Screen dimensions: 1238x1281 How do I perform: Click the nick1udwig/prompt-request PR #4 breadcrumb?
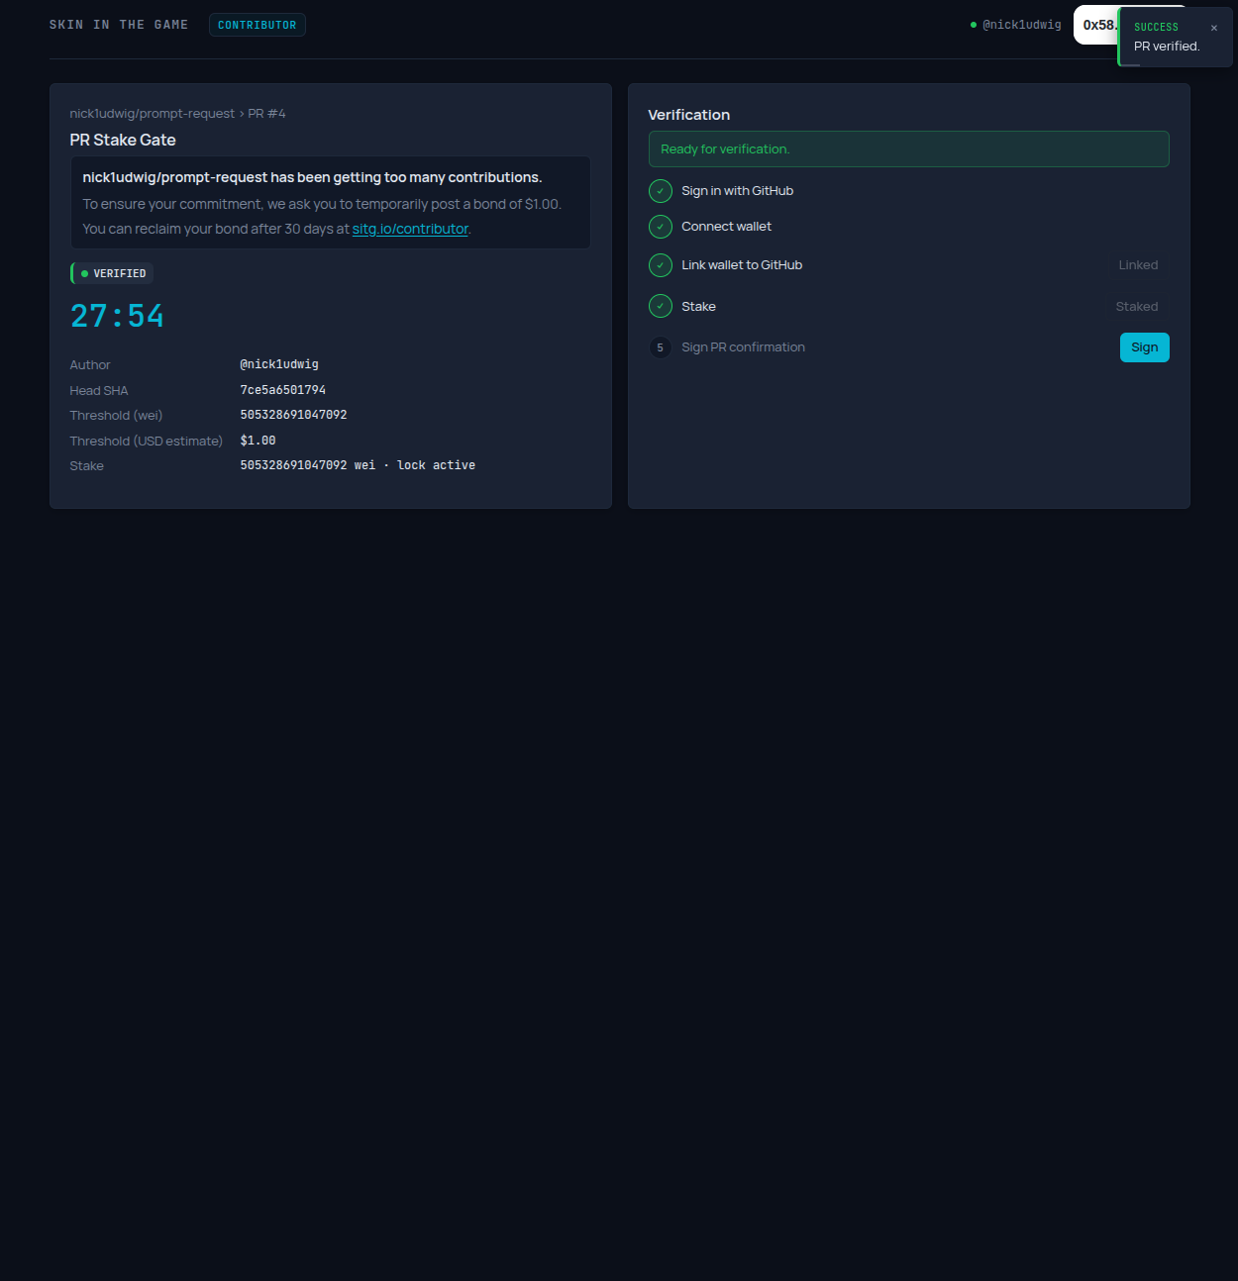(177, 114)
